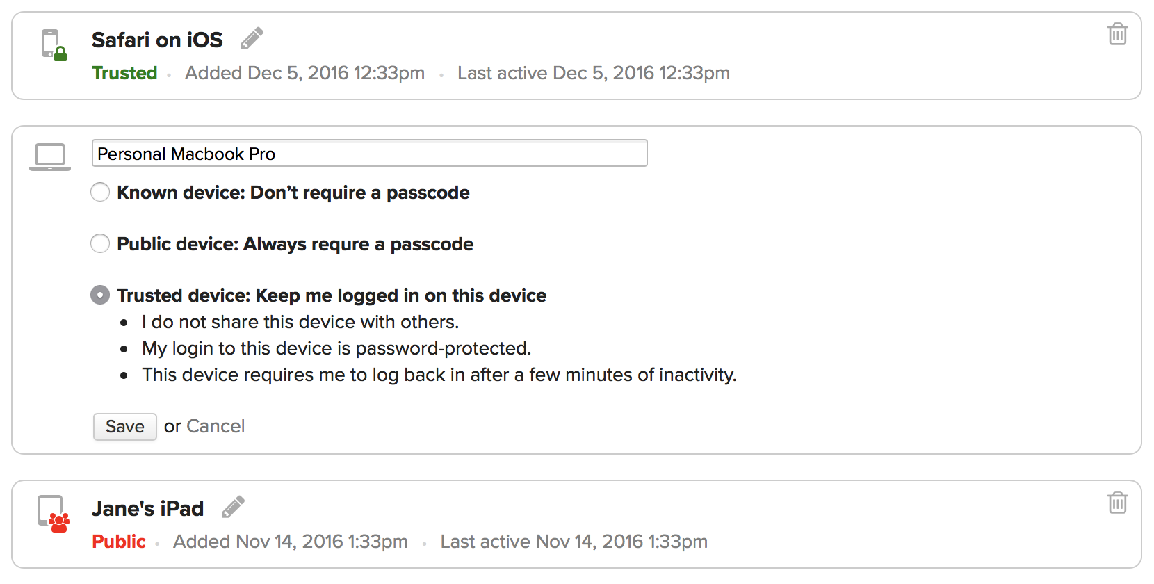Edit the Jane's iPad name with the pencil
The width and height of the screenshot is (1154, 584).
pos(234,507)
